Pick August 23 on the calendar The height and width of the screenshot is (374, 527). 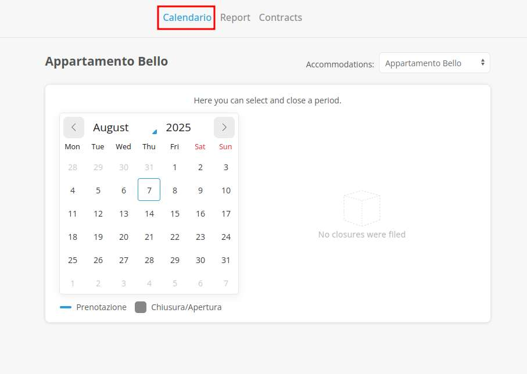click(x=200, y=236)
